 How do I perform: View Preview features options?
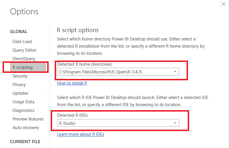[x=28, y=119]
